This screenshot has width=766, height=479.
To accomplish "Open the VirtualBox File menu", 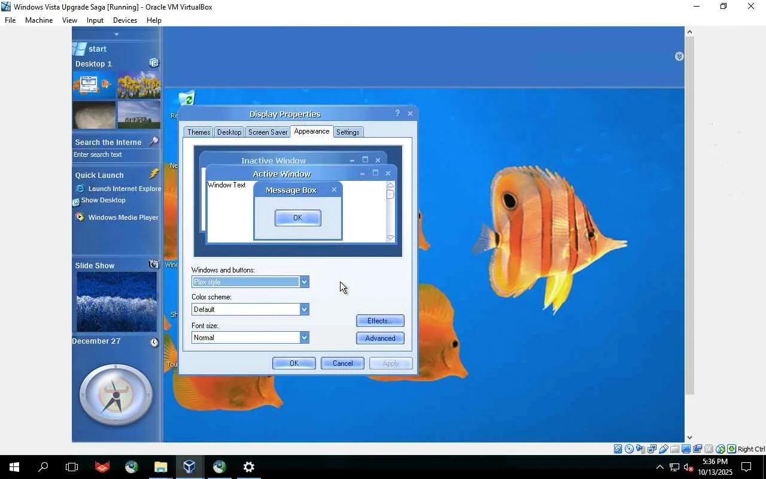I will pyautogui.click(x=10, y=20).
